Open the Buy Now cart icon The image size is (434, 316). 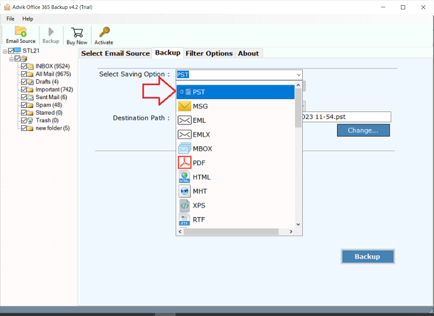[x=77, y=33]
